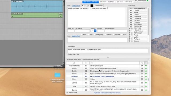Click the green Pro Tools Control indicator

[147, 1]
